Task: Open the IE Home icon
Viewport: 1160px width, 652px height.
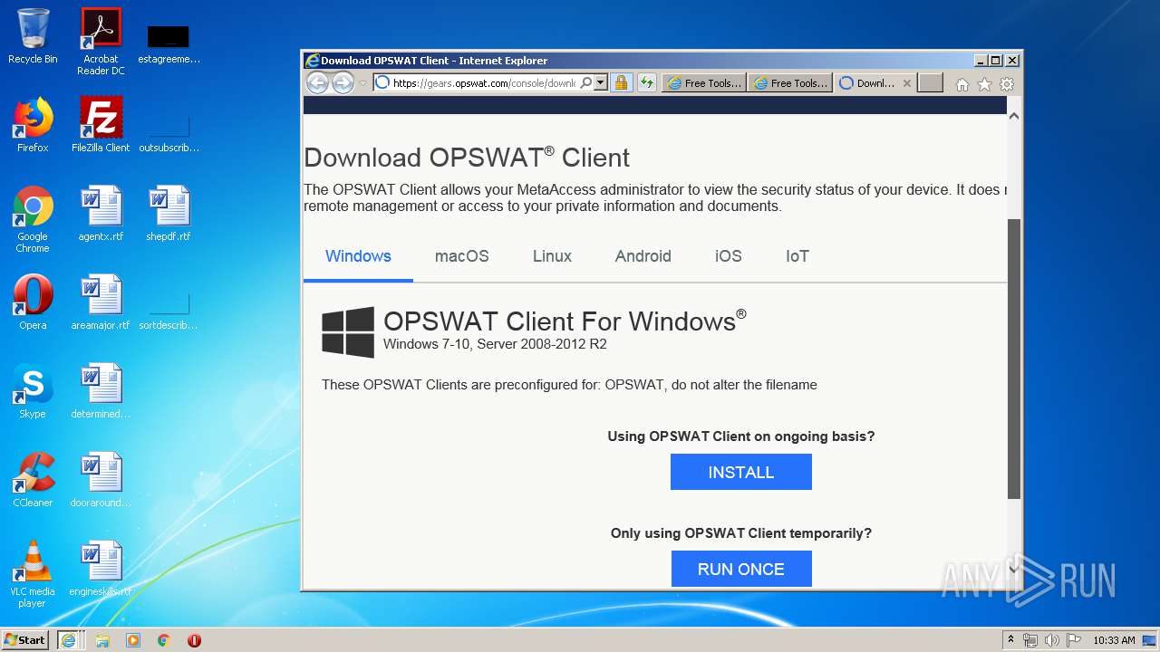Action: [962, 84]
